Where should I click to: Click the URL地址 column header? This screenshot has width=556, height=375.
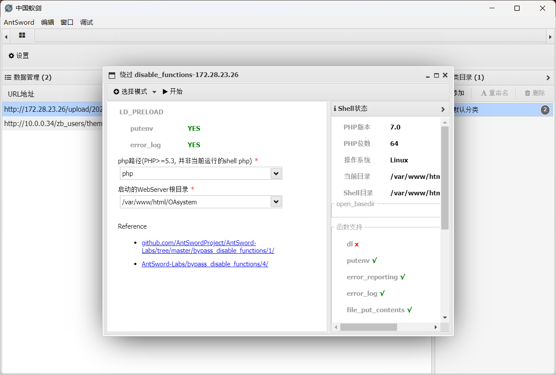click(21, 94)
